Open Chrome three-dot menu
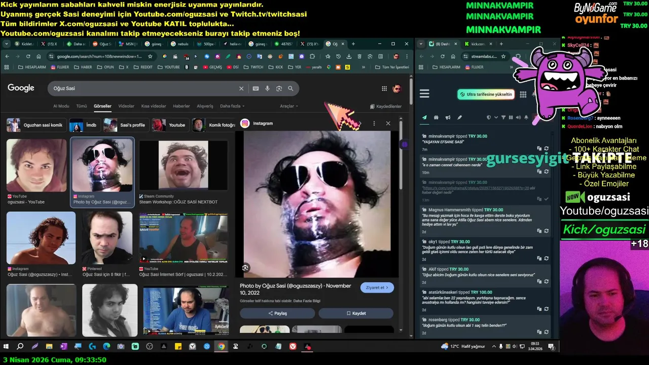The height and width of the screenshot is (365, 649). click(407, 56)
